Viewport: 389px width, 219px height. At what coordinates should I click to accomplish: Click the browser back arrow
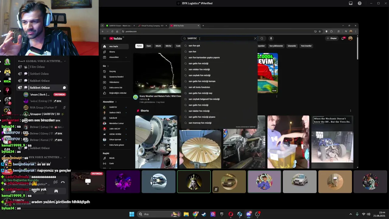(x=103, y=31)
